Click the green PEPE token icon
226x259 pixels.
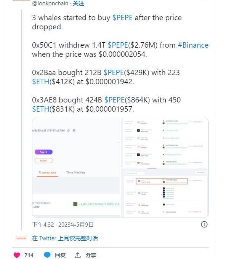point(75,204)
